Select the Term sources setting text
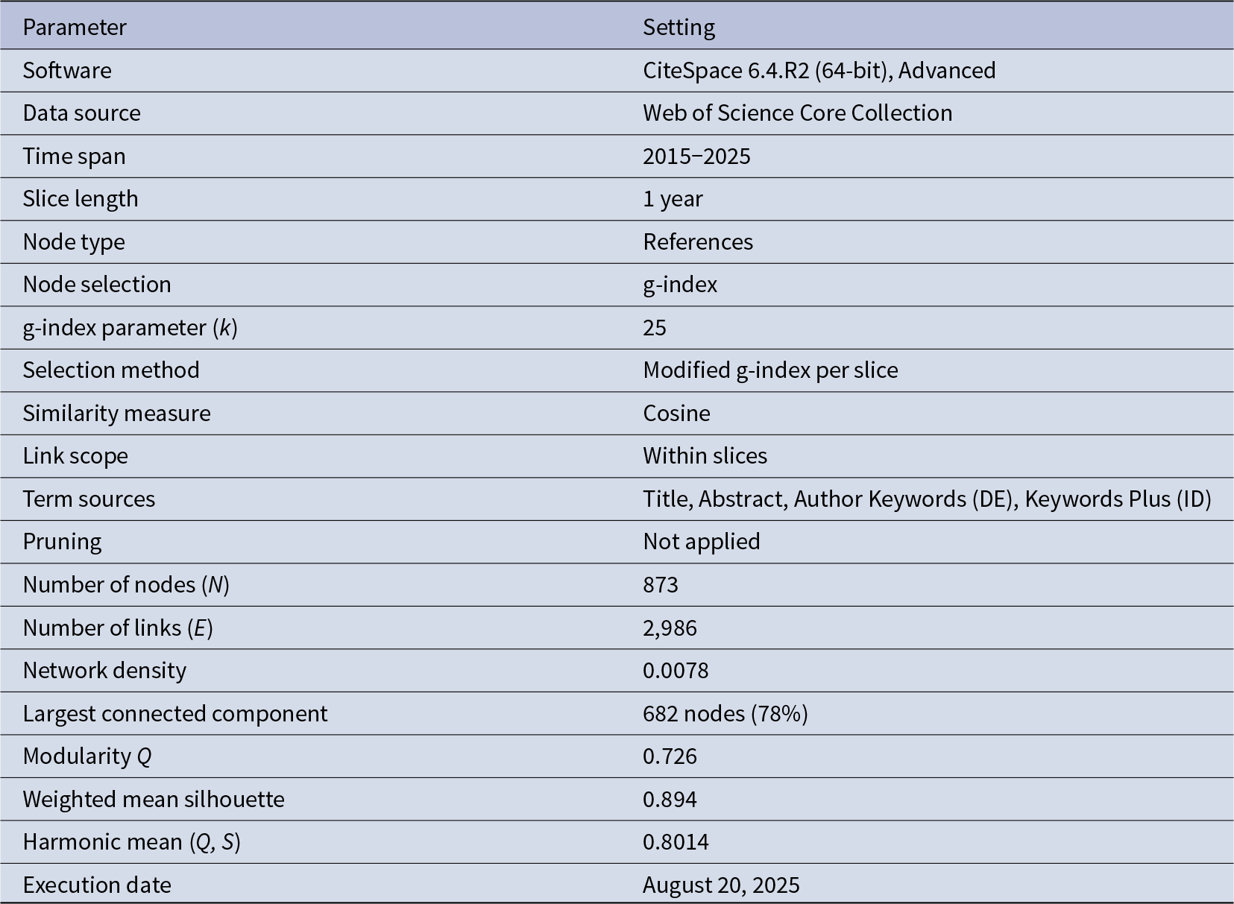This screenshot has width=1234, height=904. (927, 499)
